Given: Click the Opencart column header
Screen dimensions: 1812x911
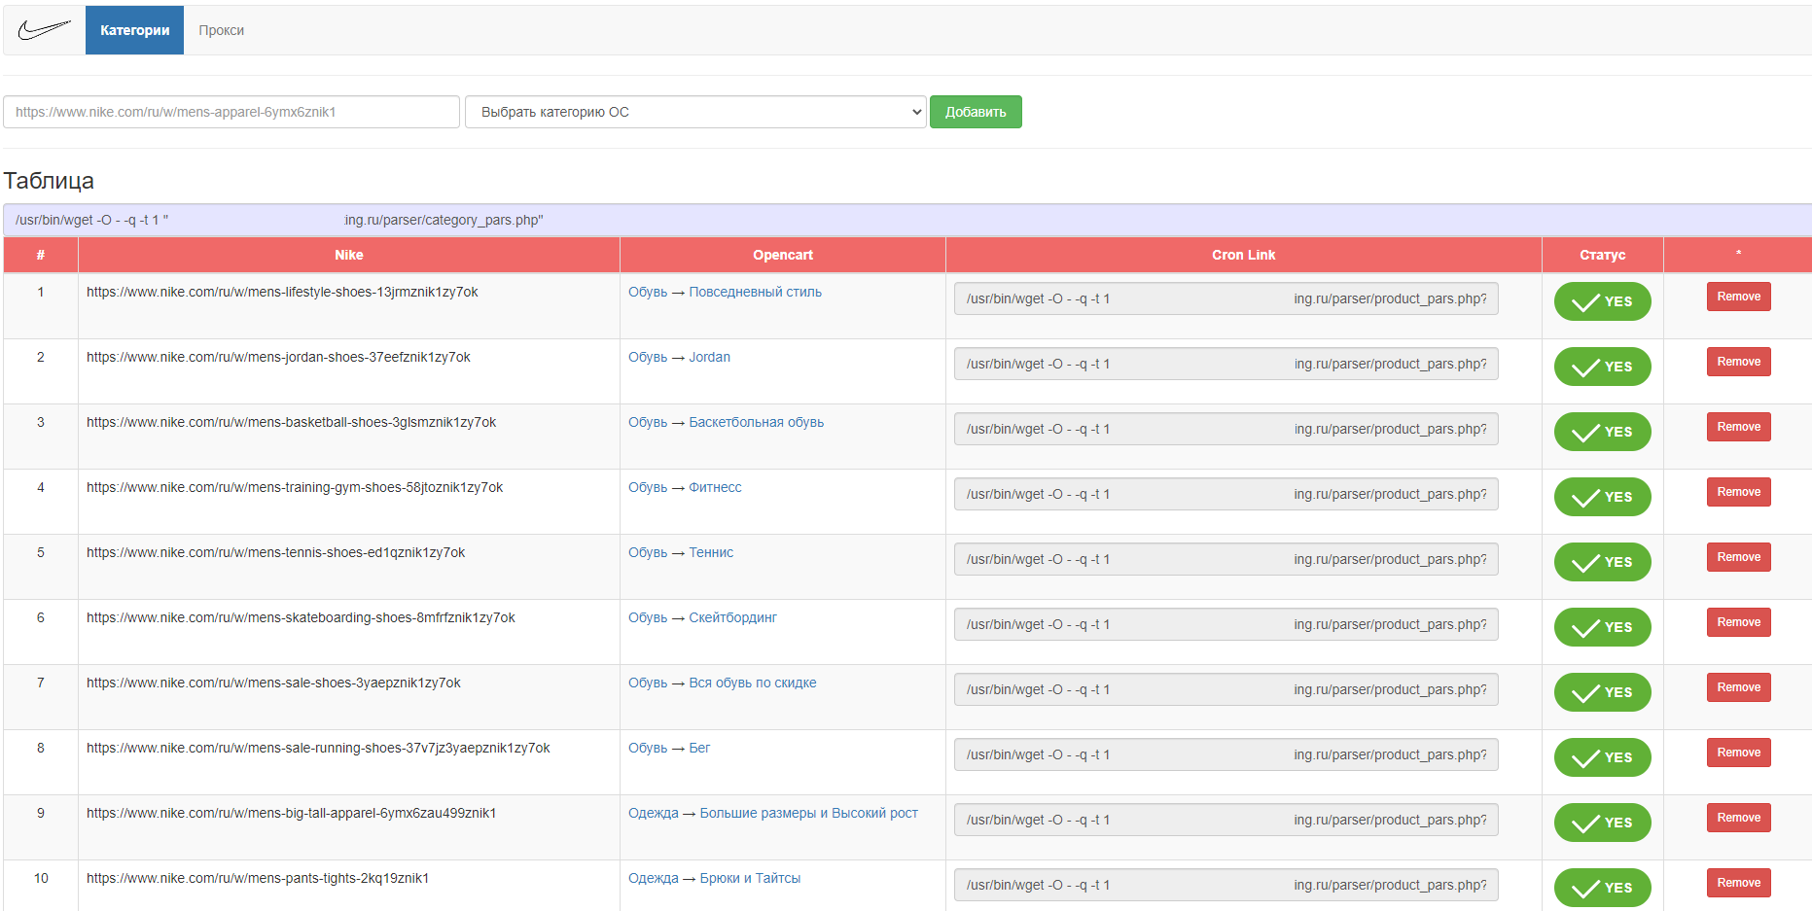Looking at the screenshot, I should (783, 255).
